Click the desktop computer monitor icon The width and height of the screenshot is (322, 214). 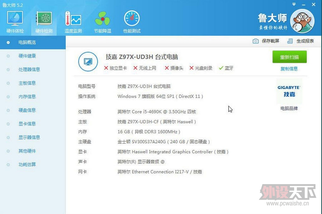(x=88, y=62)
